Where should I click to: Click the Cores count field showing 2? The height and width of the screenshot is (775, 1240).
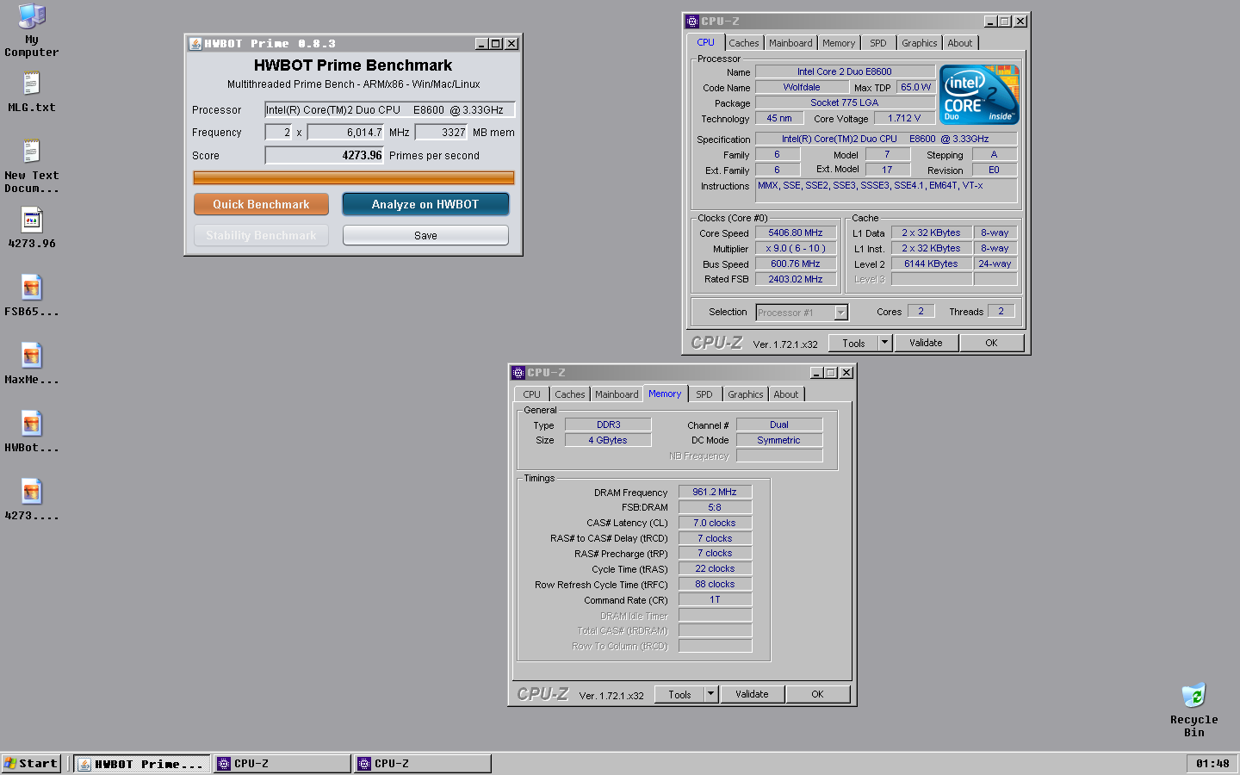(921, 311)
